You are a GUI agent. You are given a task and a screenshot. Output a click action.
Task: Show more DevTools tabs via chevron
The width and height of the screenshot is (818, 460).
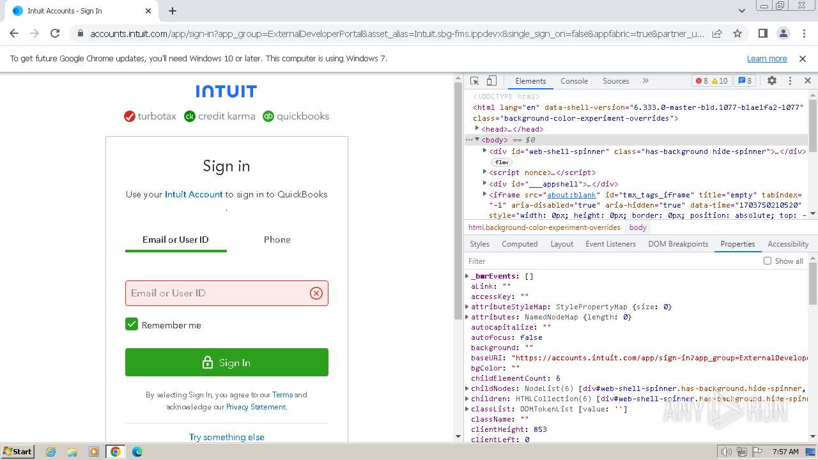click(645, 81)
